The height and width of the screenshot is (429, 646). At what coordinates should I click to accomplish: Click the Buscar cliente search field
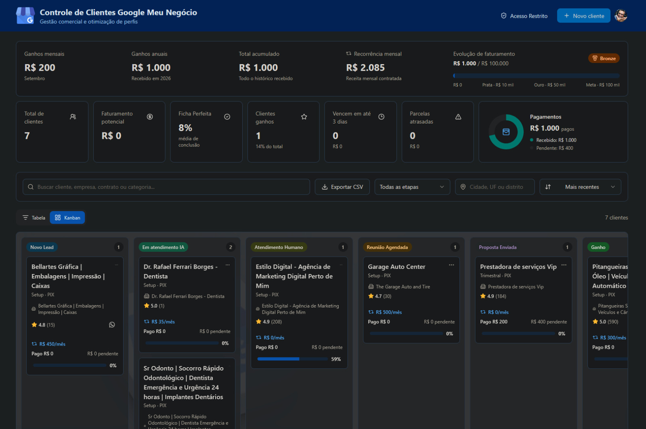[166, 187]
